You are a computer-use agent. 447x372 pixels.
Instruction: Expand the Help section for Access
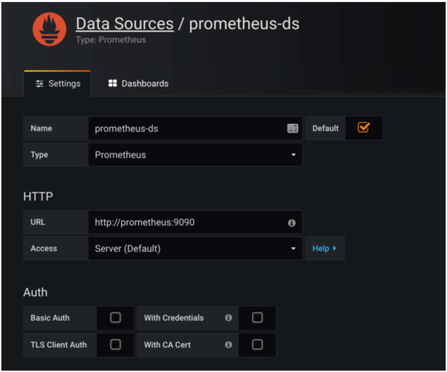[x=325, y=248]
